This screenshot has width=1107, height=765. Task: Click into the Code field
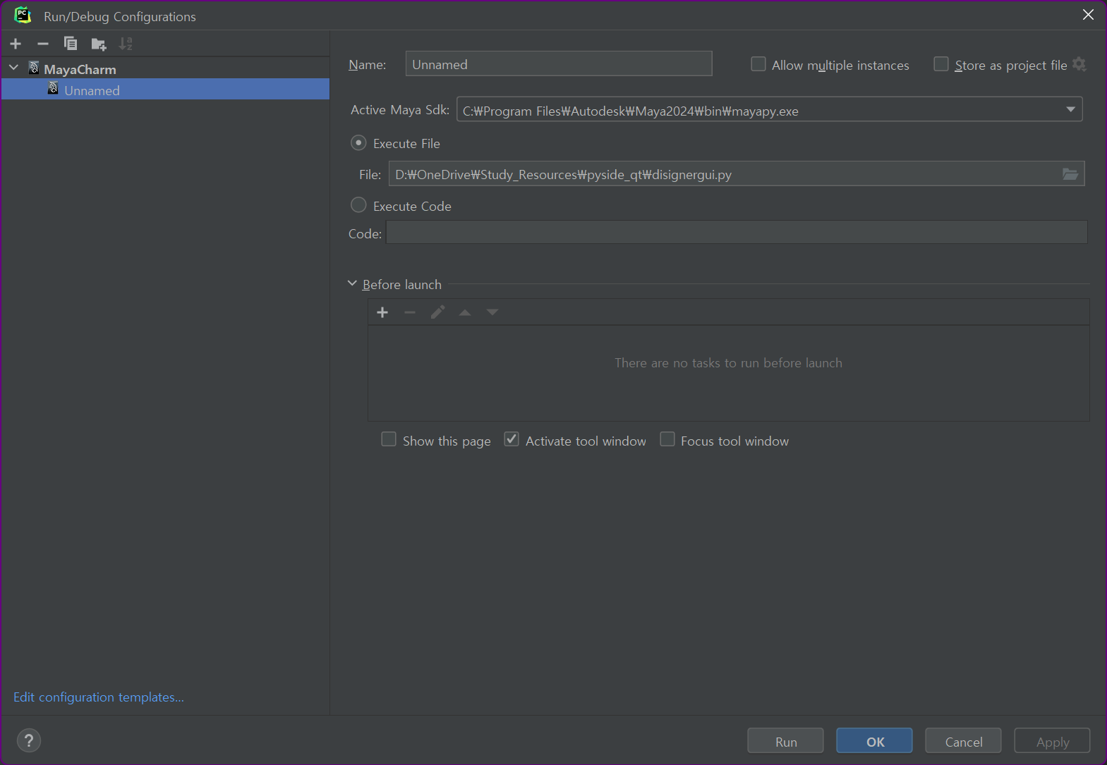coord(737,232)
